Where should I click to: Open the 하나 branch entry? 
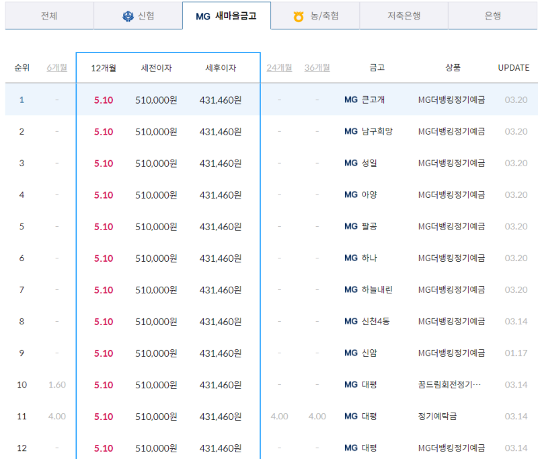click(369, 258)
